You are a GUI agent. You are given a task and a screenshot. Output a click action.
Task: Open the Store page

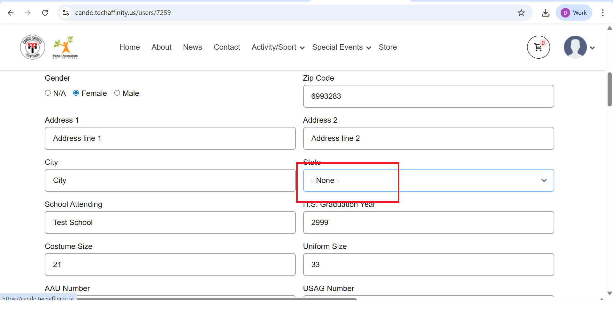[387, 47]
